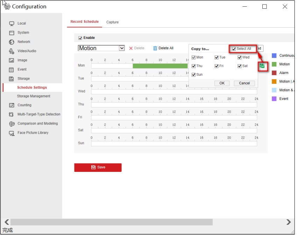Deselect the Sun checkbox in Copy to
Viewport: 297px width, 235px height.
click(193, 75)
